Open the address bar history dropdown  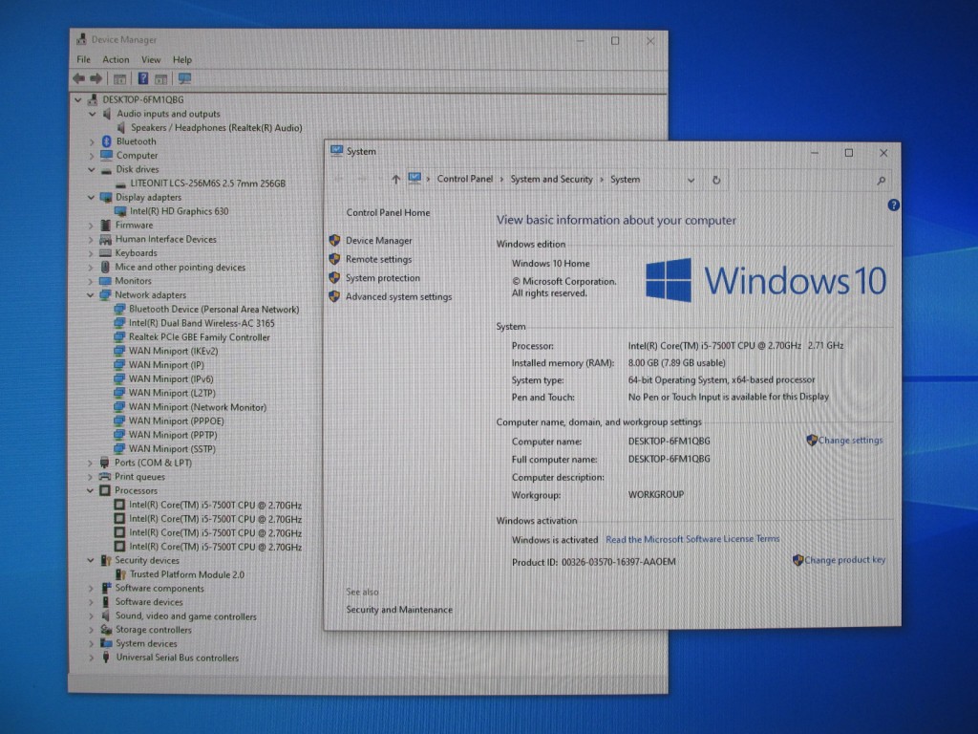(x=691, y=181)
